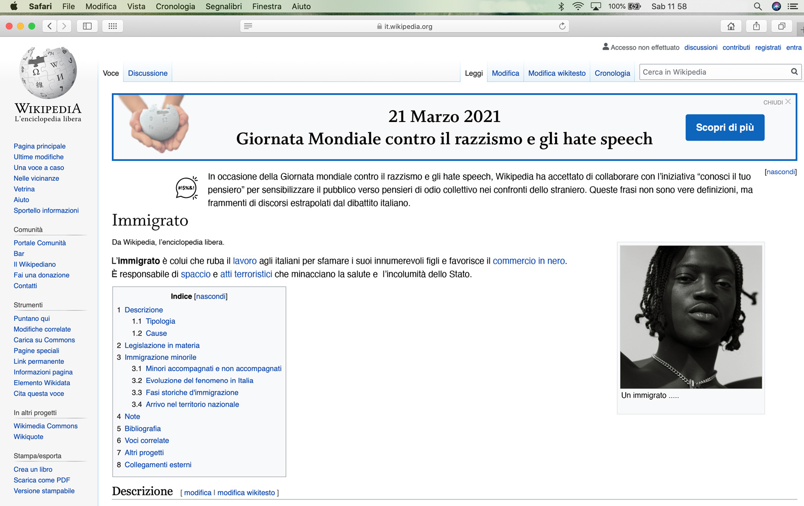Viewport: 804px width, 506px height.
Task: Jump to Minori accompagnati e non accompagnati
Action: tap(214, 368)
